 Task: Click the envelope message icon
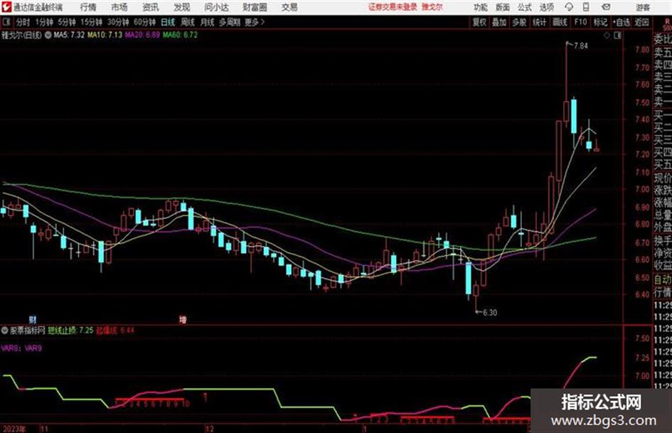(x=606, y=7)
